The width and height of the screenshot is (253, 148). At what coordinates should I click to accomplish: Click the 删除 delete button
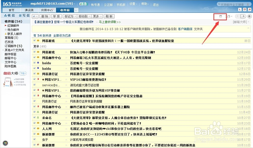click(45, 16)
